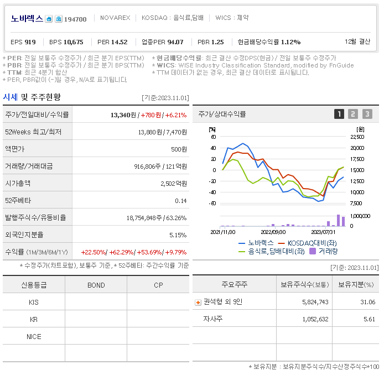
Task: Select stock code 194700
Action: pos(75,19)
